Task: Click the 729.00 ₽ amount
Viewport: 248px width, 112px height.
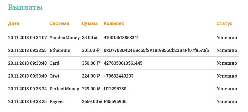Action: [91, 89]
